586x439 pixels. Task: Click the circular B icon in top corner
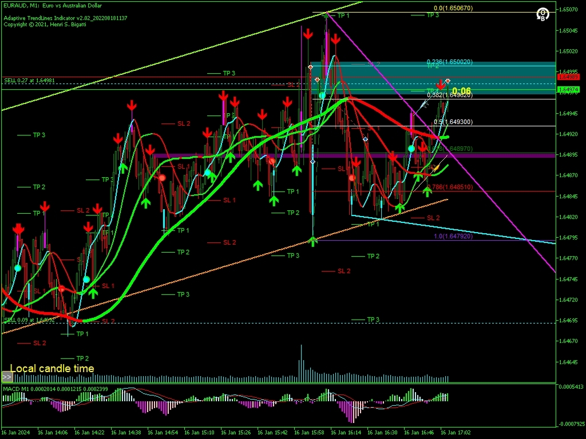543,14
